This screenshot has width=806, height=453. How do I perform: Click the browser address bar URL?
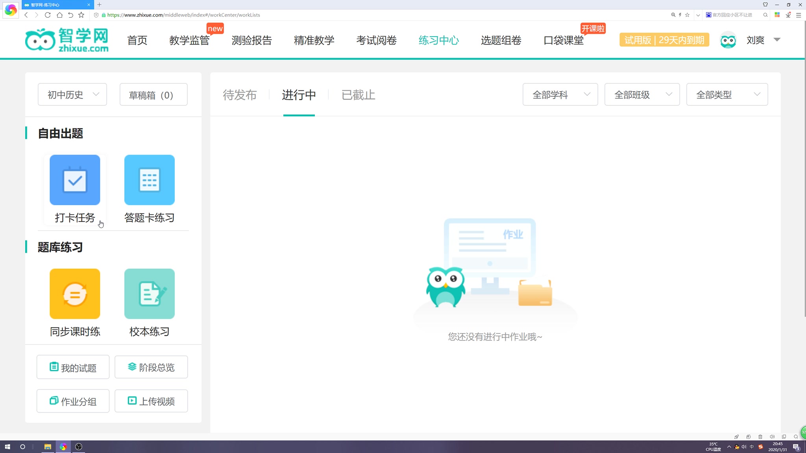183,15
